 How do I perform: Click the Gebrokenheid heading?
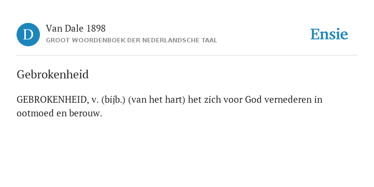click(53, 75)
